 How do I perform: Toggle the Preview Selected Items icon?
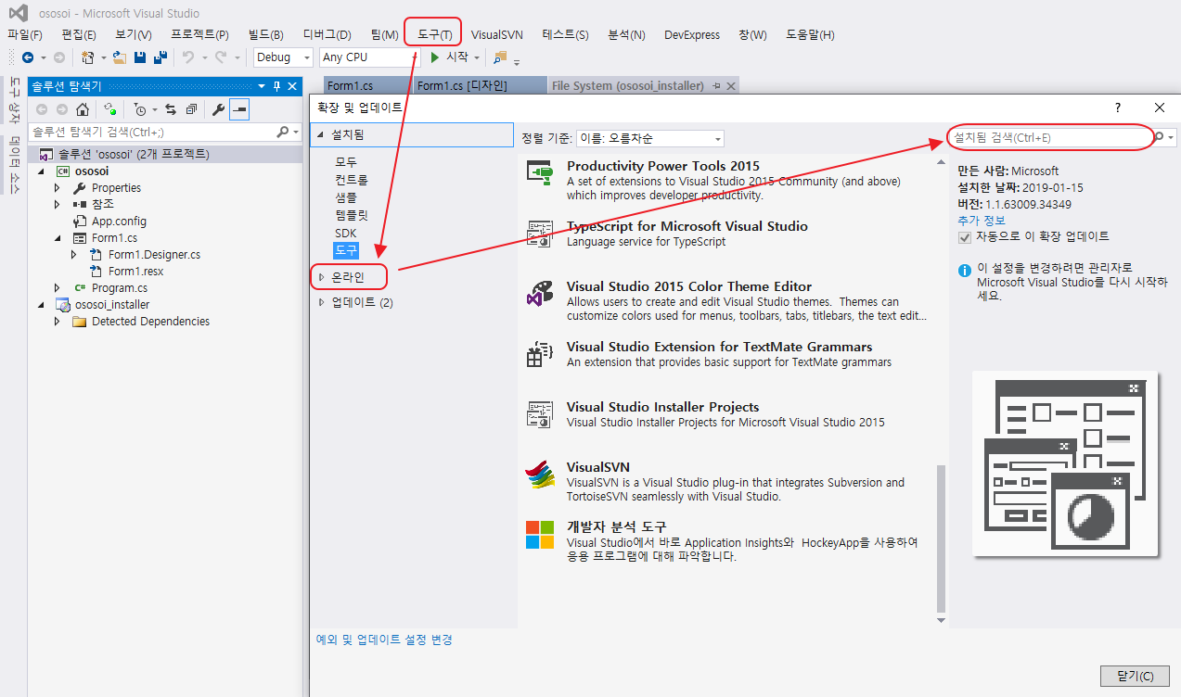click(239, 109)
